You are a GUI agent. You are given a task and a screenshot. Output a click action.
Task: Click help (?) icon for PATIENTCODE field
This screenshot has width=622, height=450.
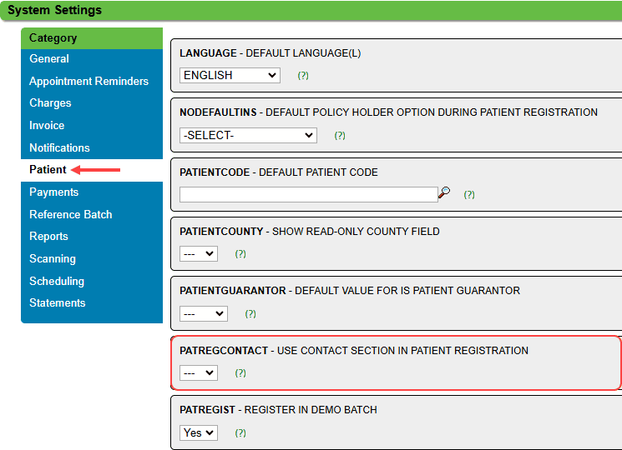point(469,194)
